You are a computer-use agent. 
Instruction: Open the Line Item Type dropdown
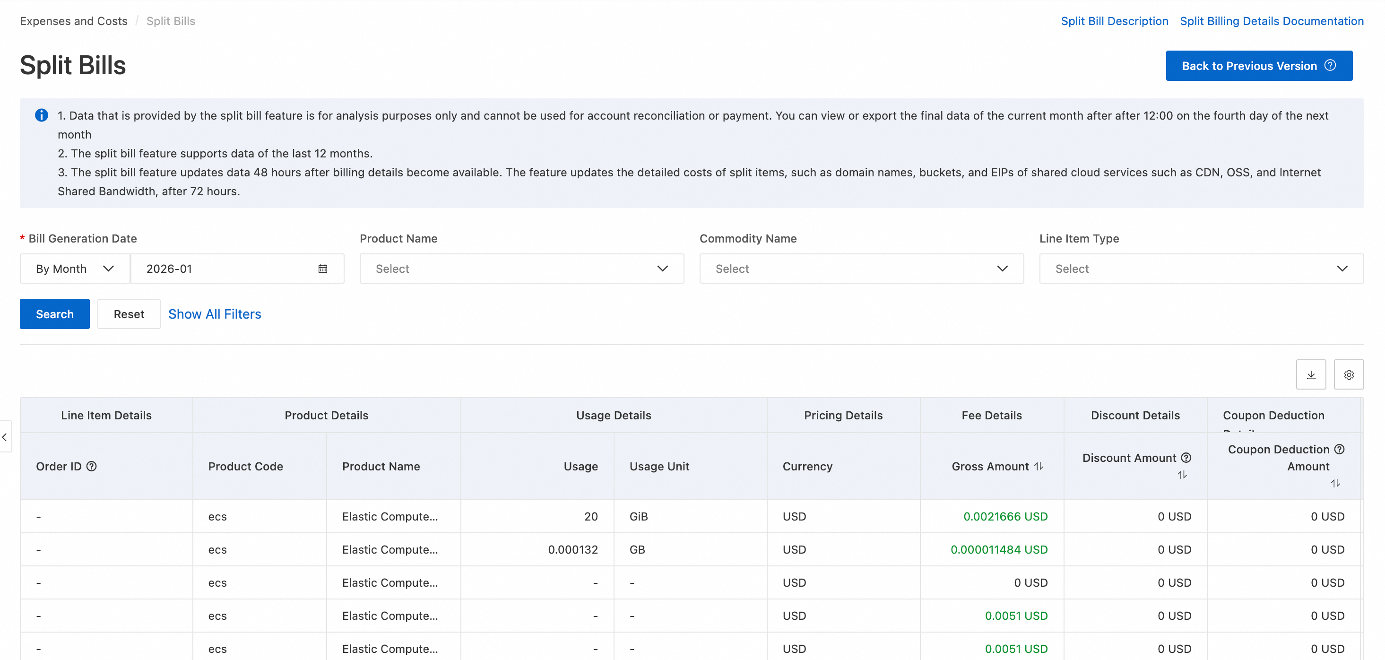(x=1201, y=269)
